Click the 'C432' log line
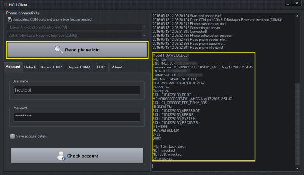The width and height of the screenshot is (304, 175). click(156, 135)
